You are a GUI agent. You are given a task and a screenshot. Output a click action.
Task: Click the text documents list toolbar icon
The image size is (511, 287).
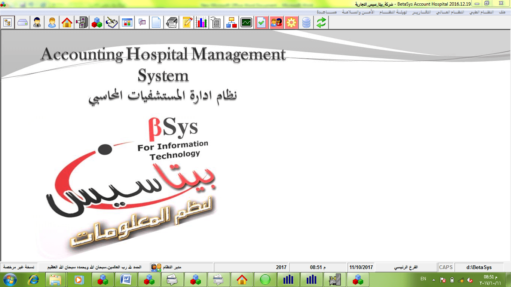[217, 22]
